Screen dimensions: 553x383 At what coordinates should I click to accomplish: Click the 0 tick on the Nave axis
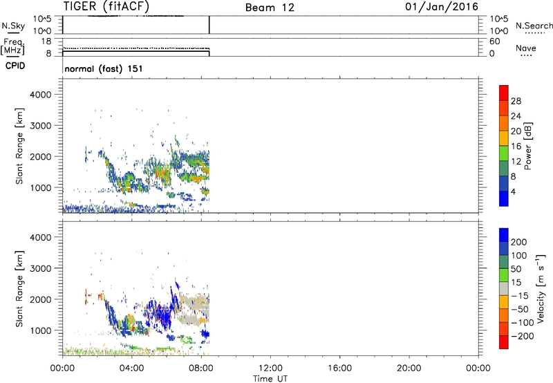click(x=491, y=53)
